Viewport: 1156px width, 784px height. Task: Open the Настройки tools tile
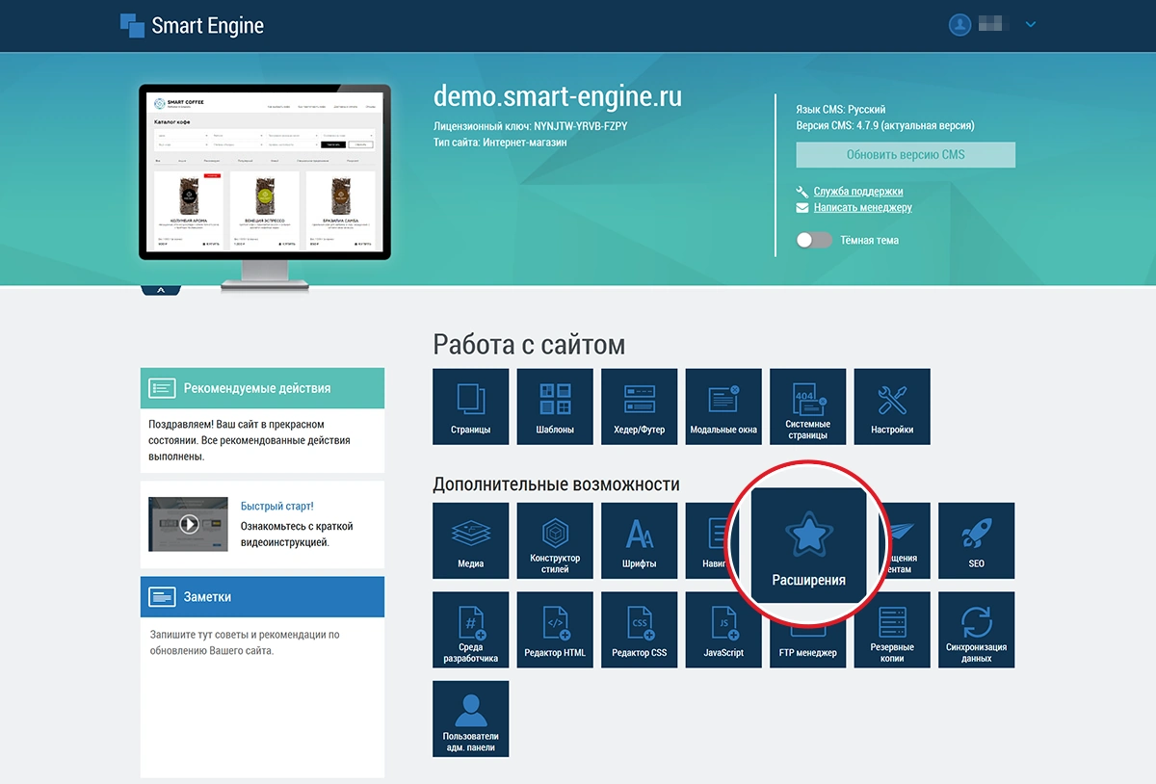click(x=892, y=406)
